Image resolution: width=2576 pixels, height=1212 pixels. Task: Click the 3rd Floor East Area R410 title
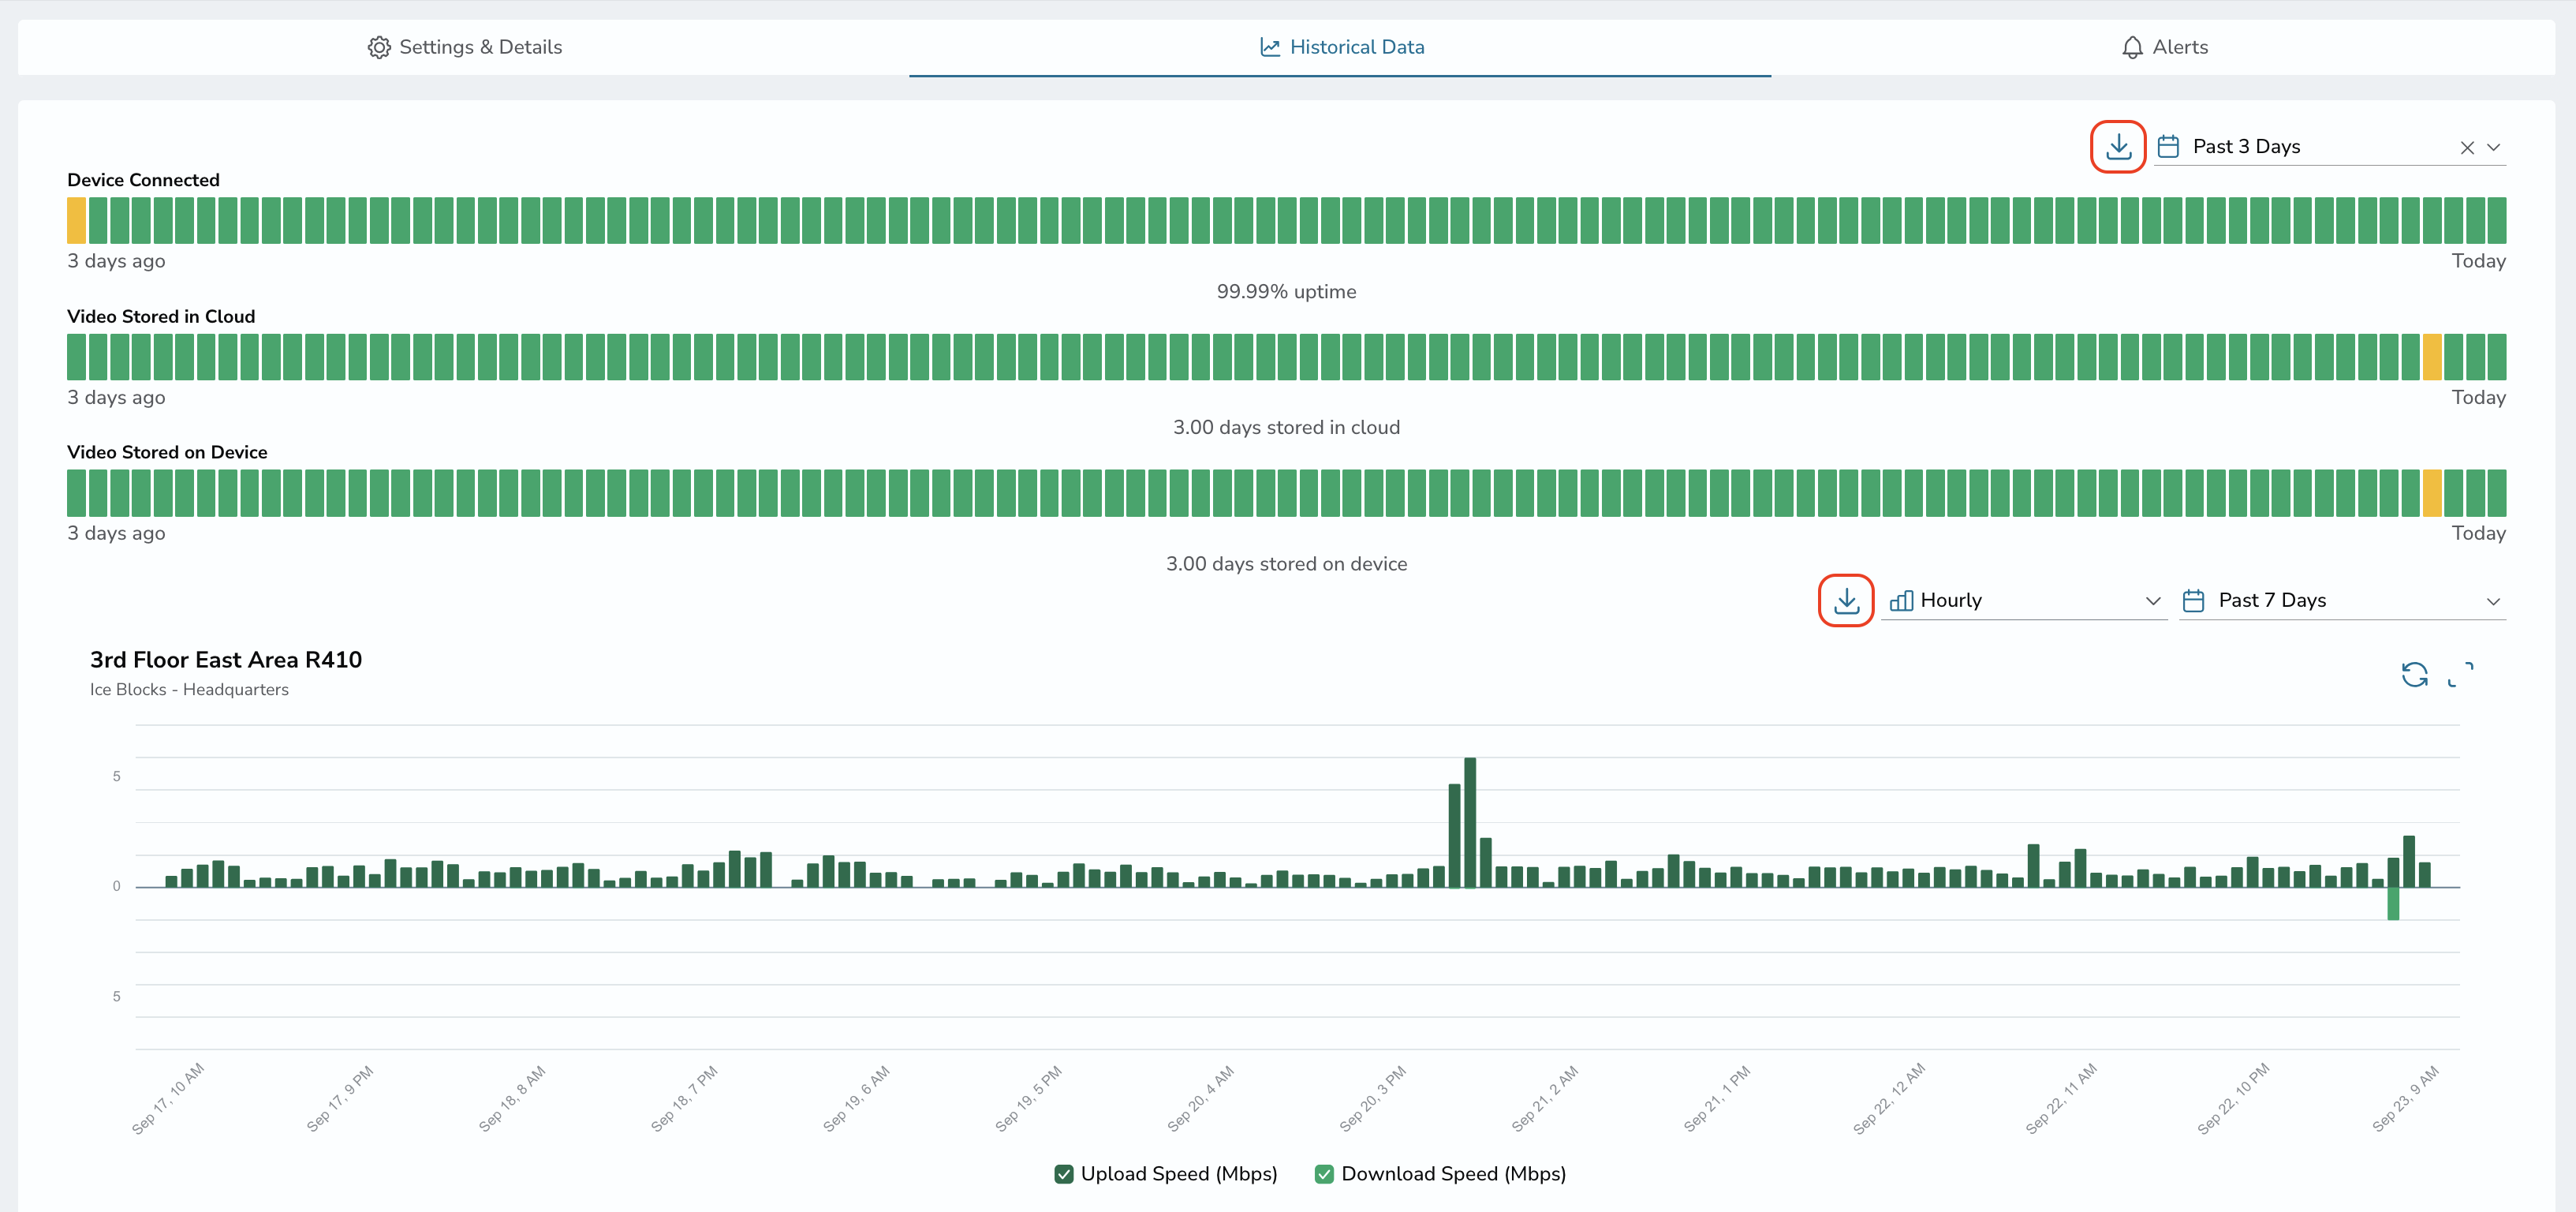[x=226, y=660]
